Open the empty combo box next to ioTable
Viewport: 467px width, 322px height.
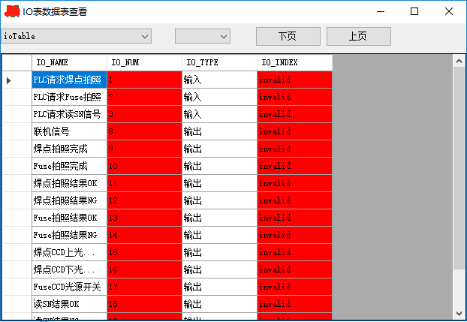coord(203,36)
